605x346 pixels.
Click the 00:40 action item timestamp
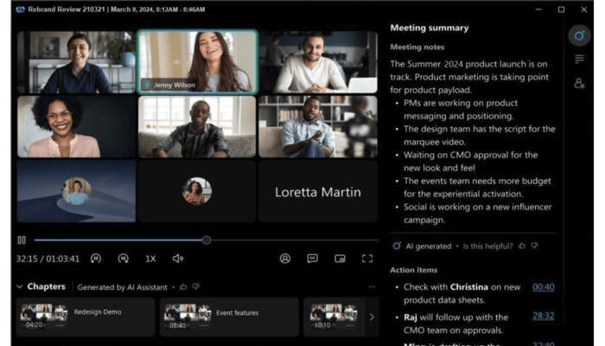coord(543,287)
